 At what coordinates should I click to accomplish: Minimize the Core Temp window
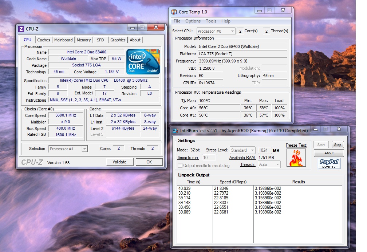[x=260, y=11]
